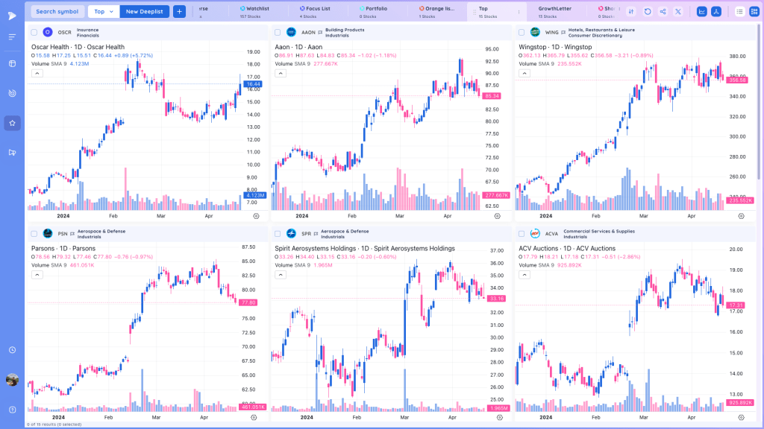Open the Focus List tab

[x=315, y=12]
